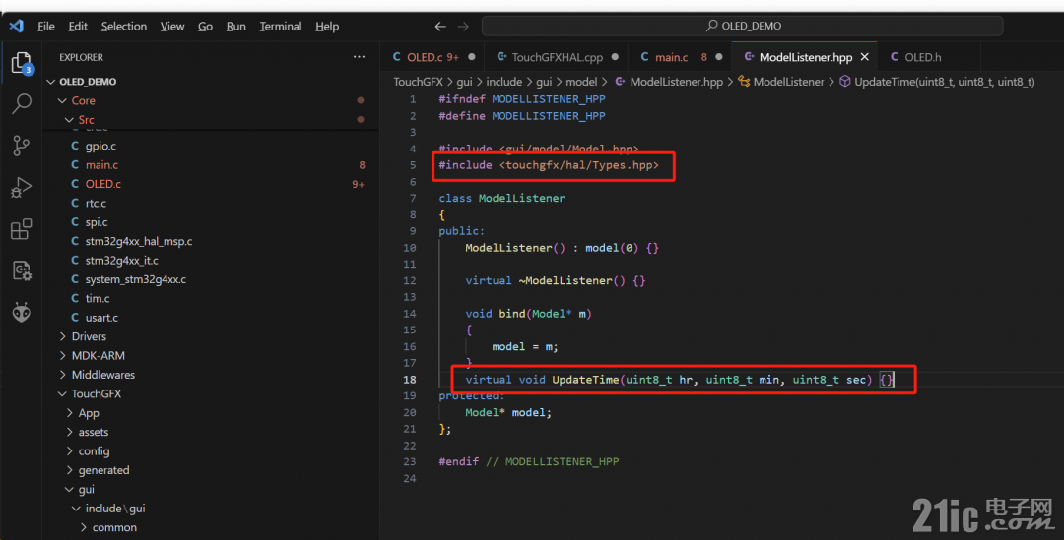The height and width of the screenshot is (540, 1064).
Task: Open the Edit menu
Action: point(78,26)
